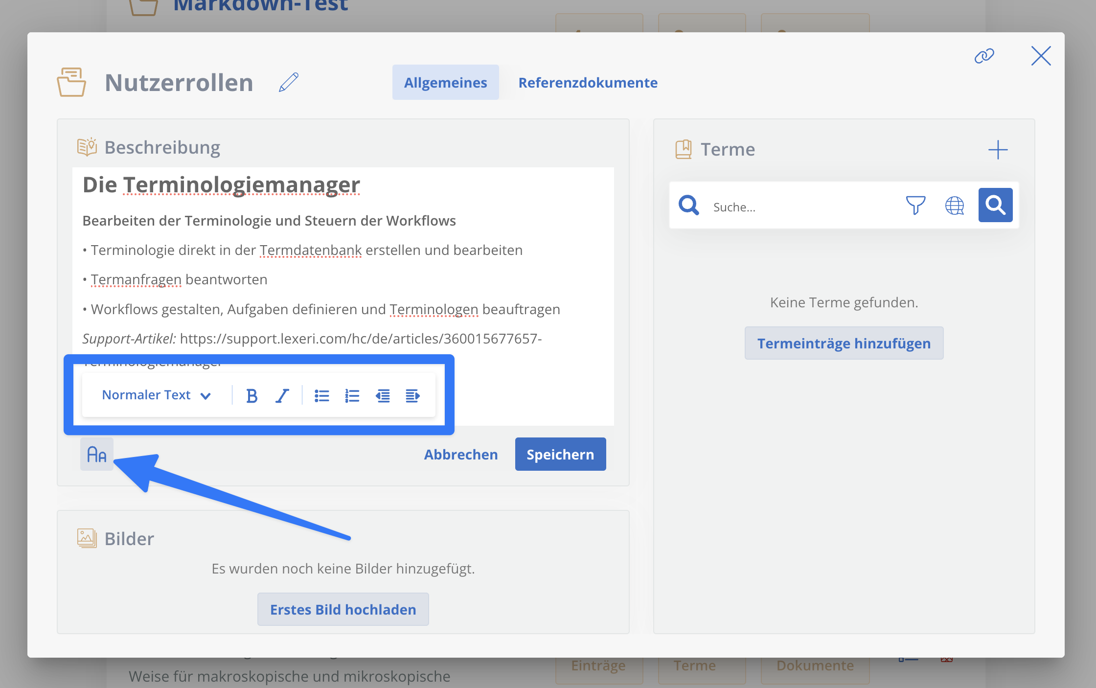
Task: Save the description with Speichern
Action: pos(560,454)
